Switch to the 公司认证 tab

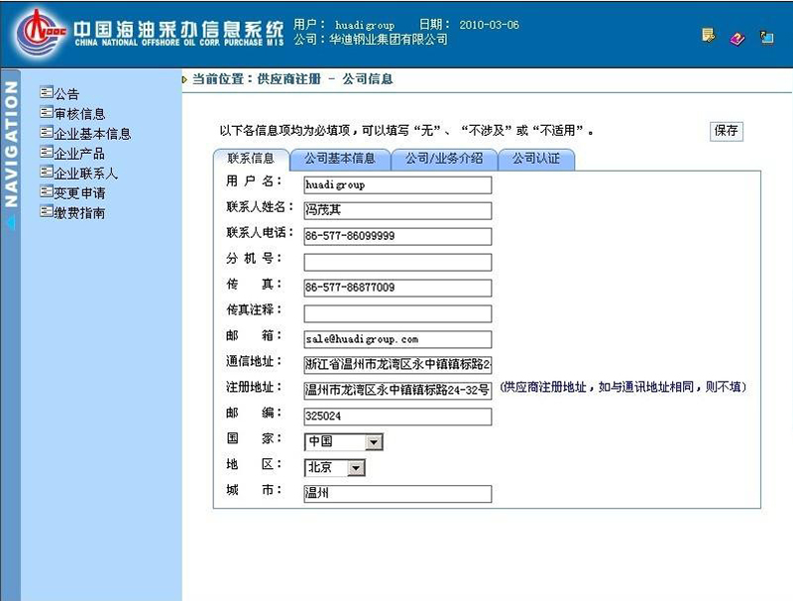(535, 157)
